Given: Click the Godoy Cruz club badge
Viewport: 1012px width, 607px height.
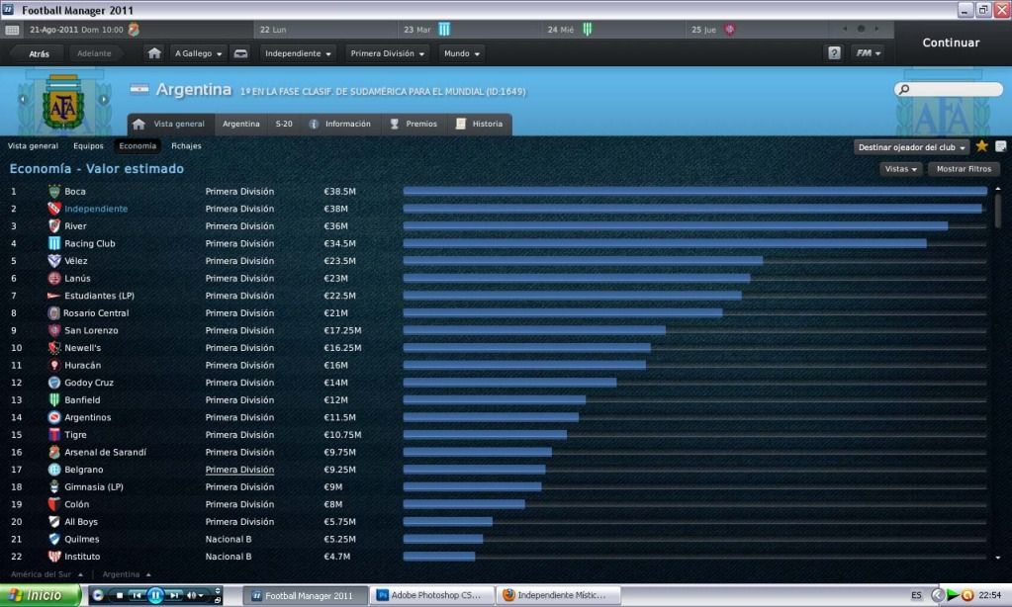Looking at the screenshot, I should click(54, 383).
